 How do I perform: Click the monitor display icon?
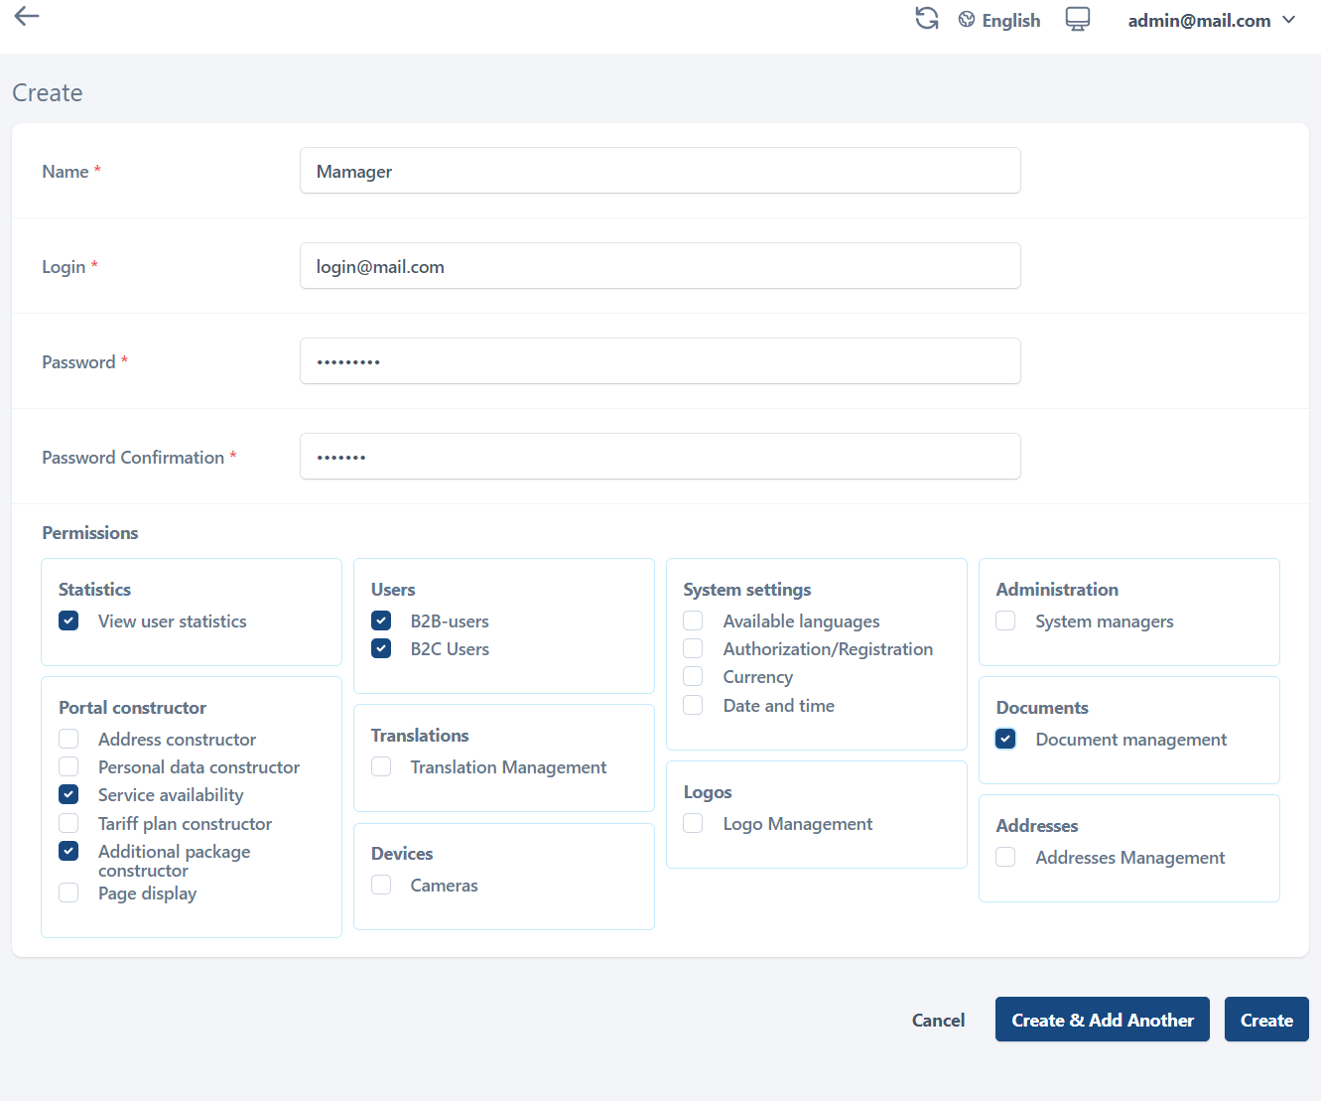pos(1077,20)
